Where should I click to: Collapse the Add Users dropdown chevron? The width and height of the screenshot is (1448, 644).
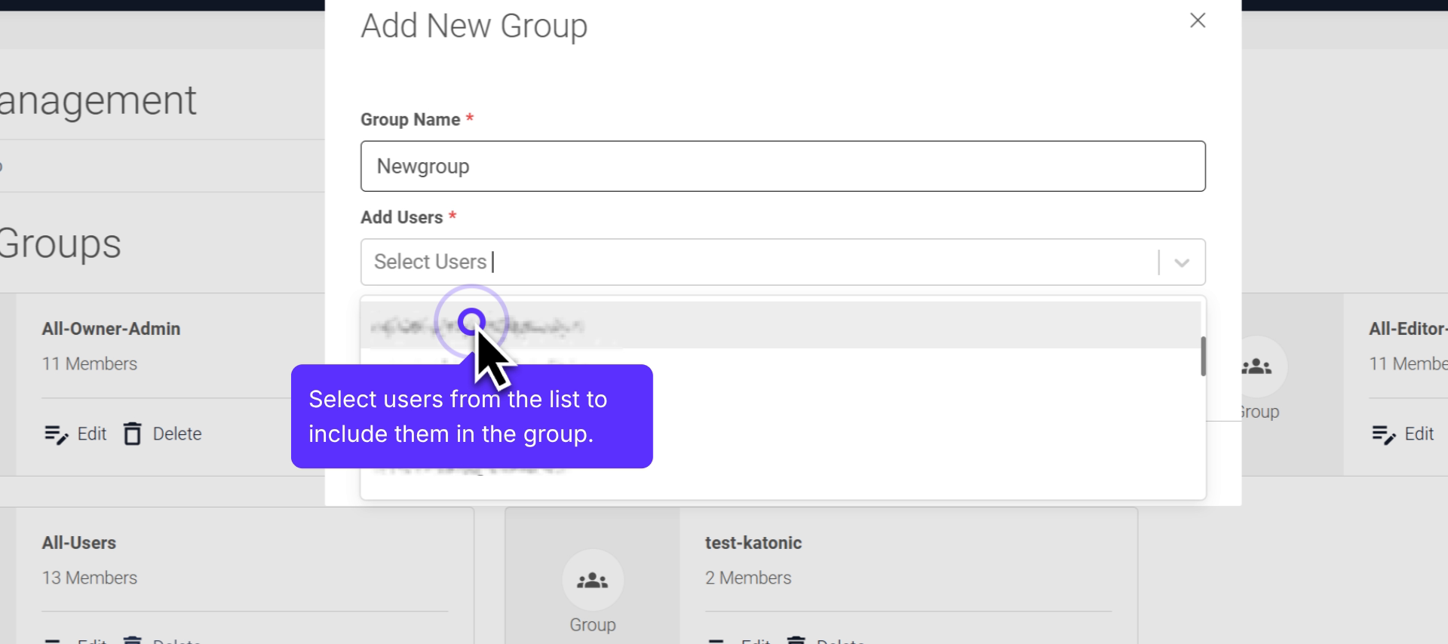click(x=1182, y=262)
